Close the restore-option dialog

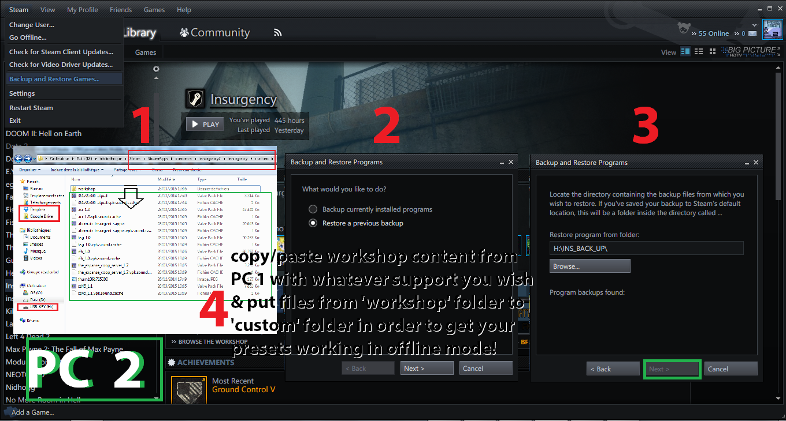(x=510, y=162)
